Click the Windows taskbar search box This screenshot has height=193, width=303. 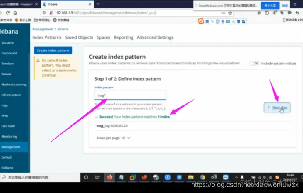[x=40, y=177]
